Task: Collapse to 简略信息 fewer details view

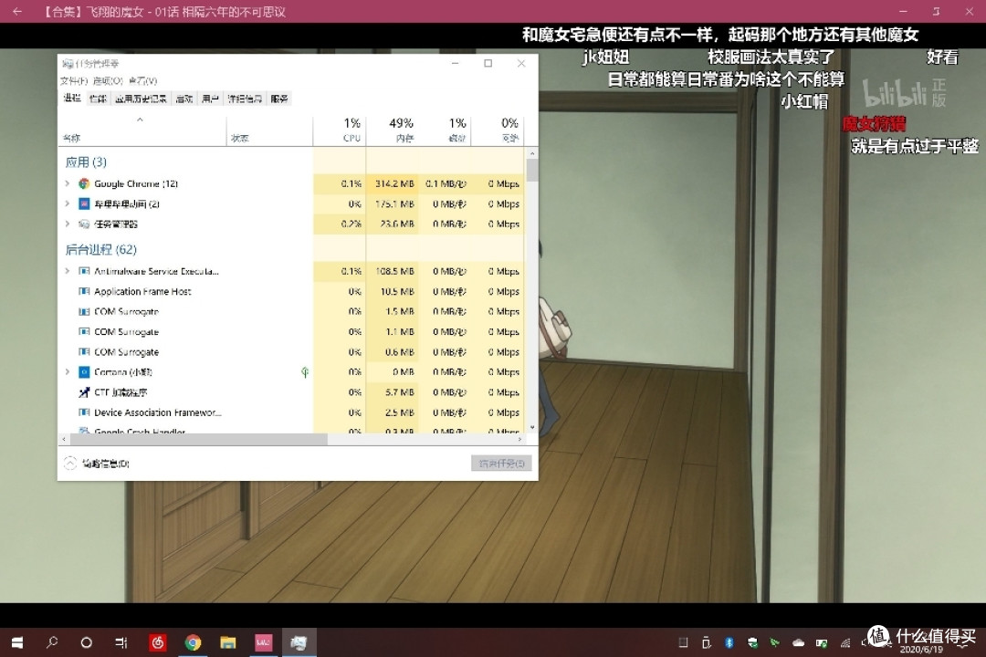Action: (x=97, y=464)
